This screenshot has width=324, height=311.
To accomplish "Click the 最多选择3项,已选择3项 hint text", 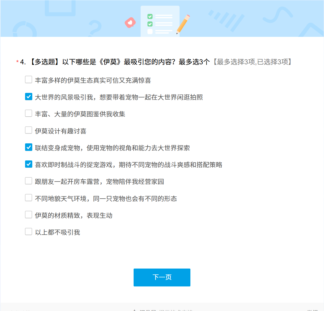I will coord(252,62).
